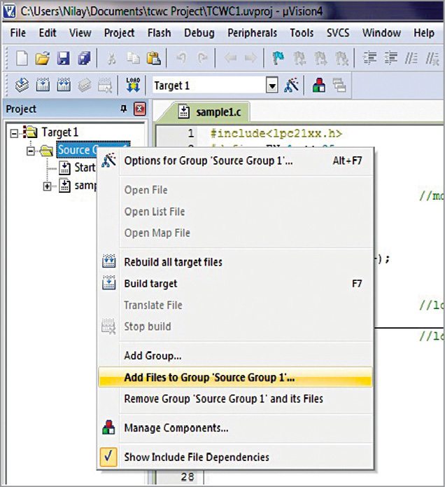Collapse the Target 1 tree node
The image size is (445, 487).
(x=15, y=132)
